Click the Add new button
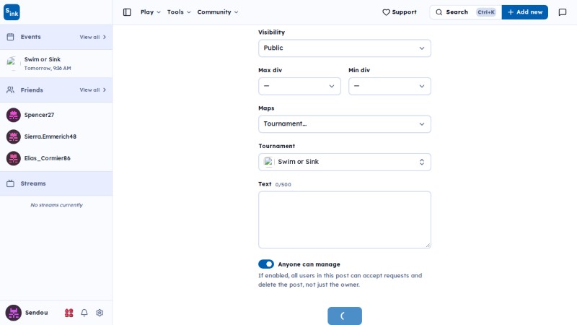The width and height of the screenshot is (577, 325). click(x=525, y=12)
